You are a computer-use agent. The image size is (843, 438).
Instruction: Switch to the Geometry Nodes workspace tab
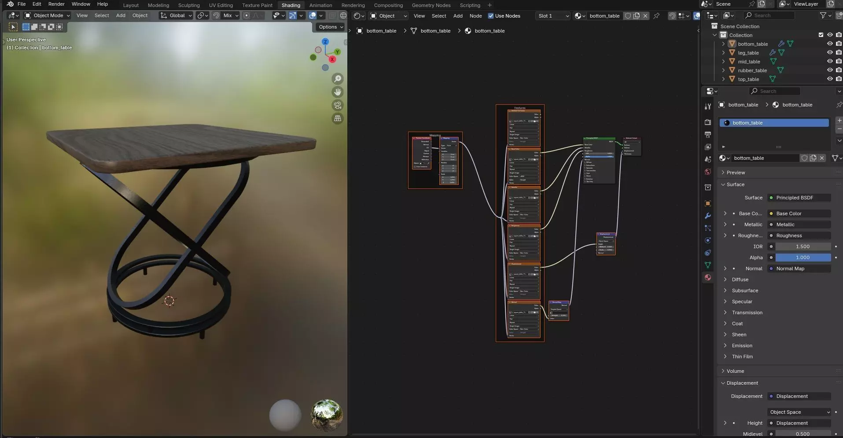431,5
